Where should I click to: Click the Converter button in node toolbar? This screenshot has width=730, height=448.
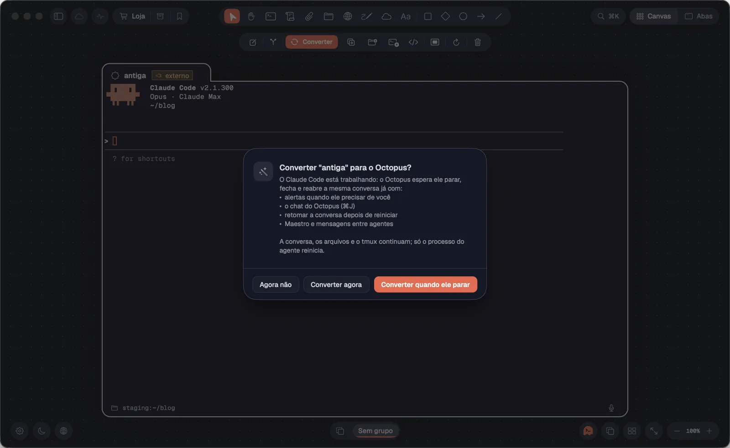(312, 42)
